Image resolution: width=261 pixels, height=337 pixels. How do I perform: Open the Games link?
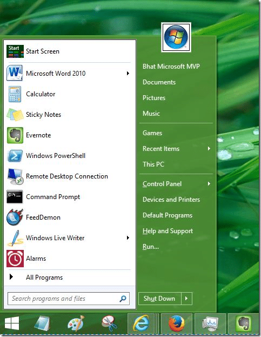[152, 133]
